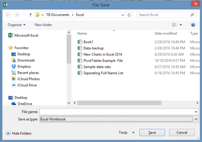Screen dimensions: 202x142
Task: Open the Downloads folder
Action: pyautogui.click(x=26, y=60)
